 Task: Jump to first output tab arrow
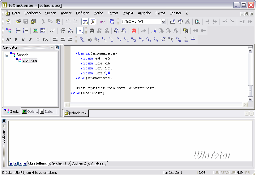11,164
